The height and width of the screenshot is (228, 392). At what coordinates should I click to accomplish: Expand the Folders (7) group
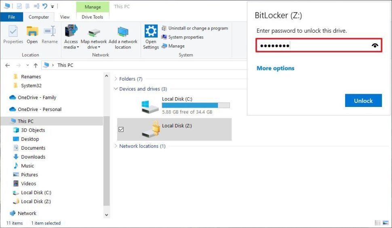[116, 79]
